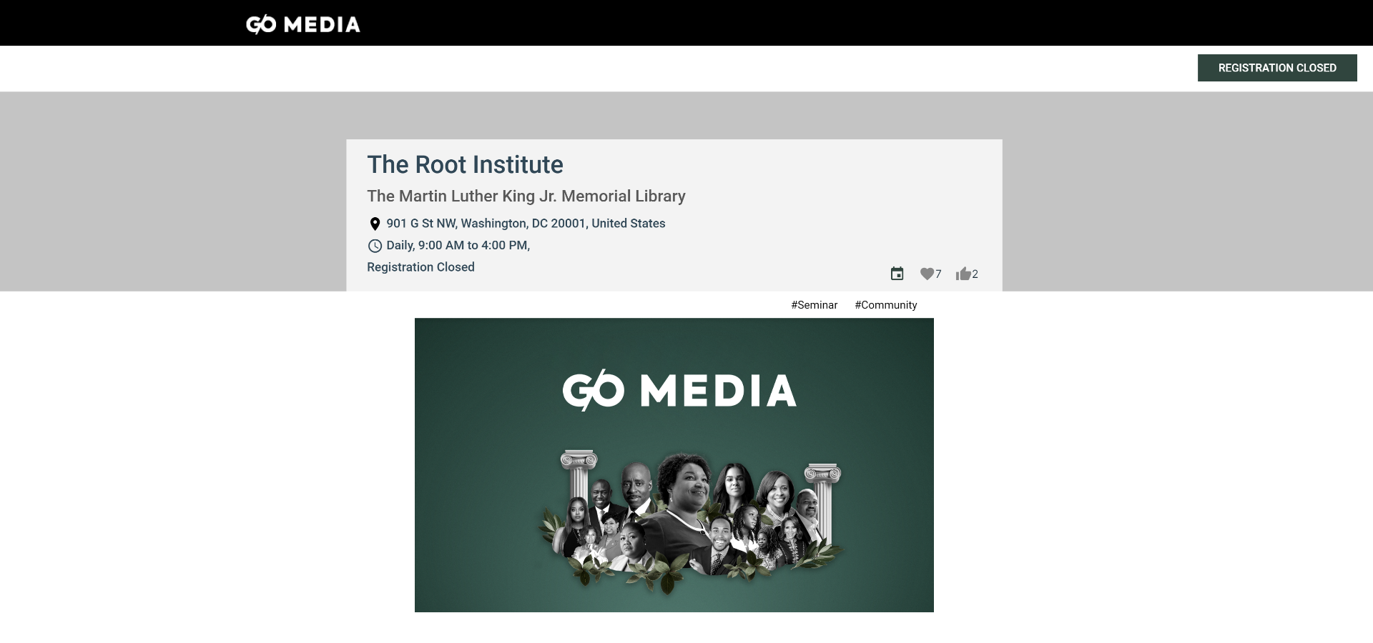Click the Martin Luther King Jr. Memorial Library subtitle
This screenshot has height=643, width=1373.
coord(526,196)
